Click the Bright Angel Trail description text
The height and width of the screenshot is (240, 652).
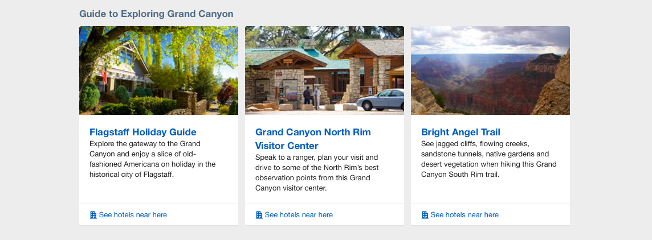coord(488,159)
